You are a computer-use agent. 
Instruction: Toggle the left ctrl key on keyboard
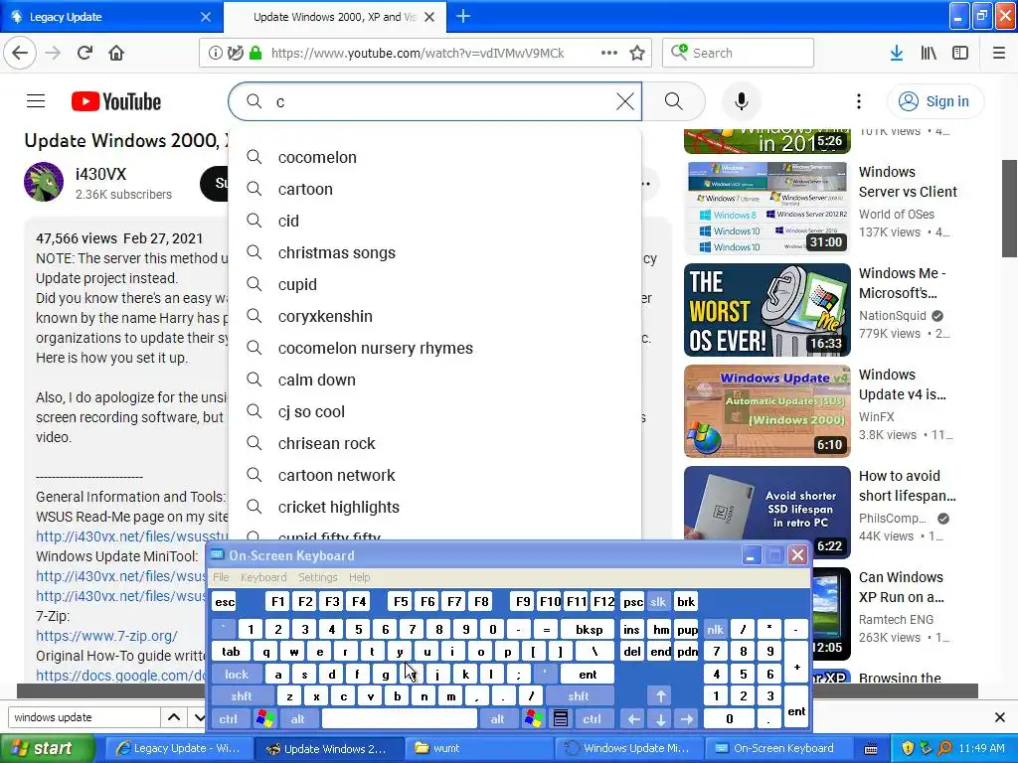(228, 719)
